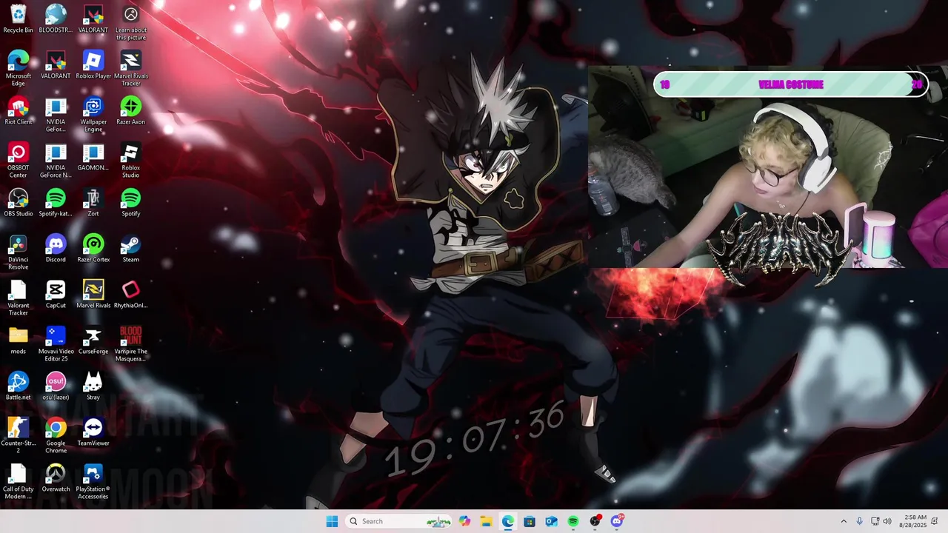Open the Battle.net shortcut
This screenshot has height=533, width=948.
[18, 386]
